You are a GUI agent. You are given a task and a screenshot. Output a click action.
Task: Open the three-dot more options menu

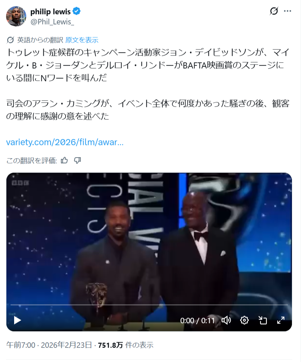[x=288, y=11]
